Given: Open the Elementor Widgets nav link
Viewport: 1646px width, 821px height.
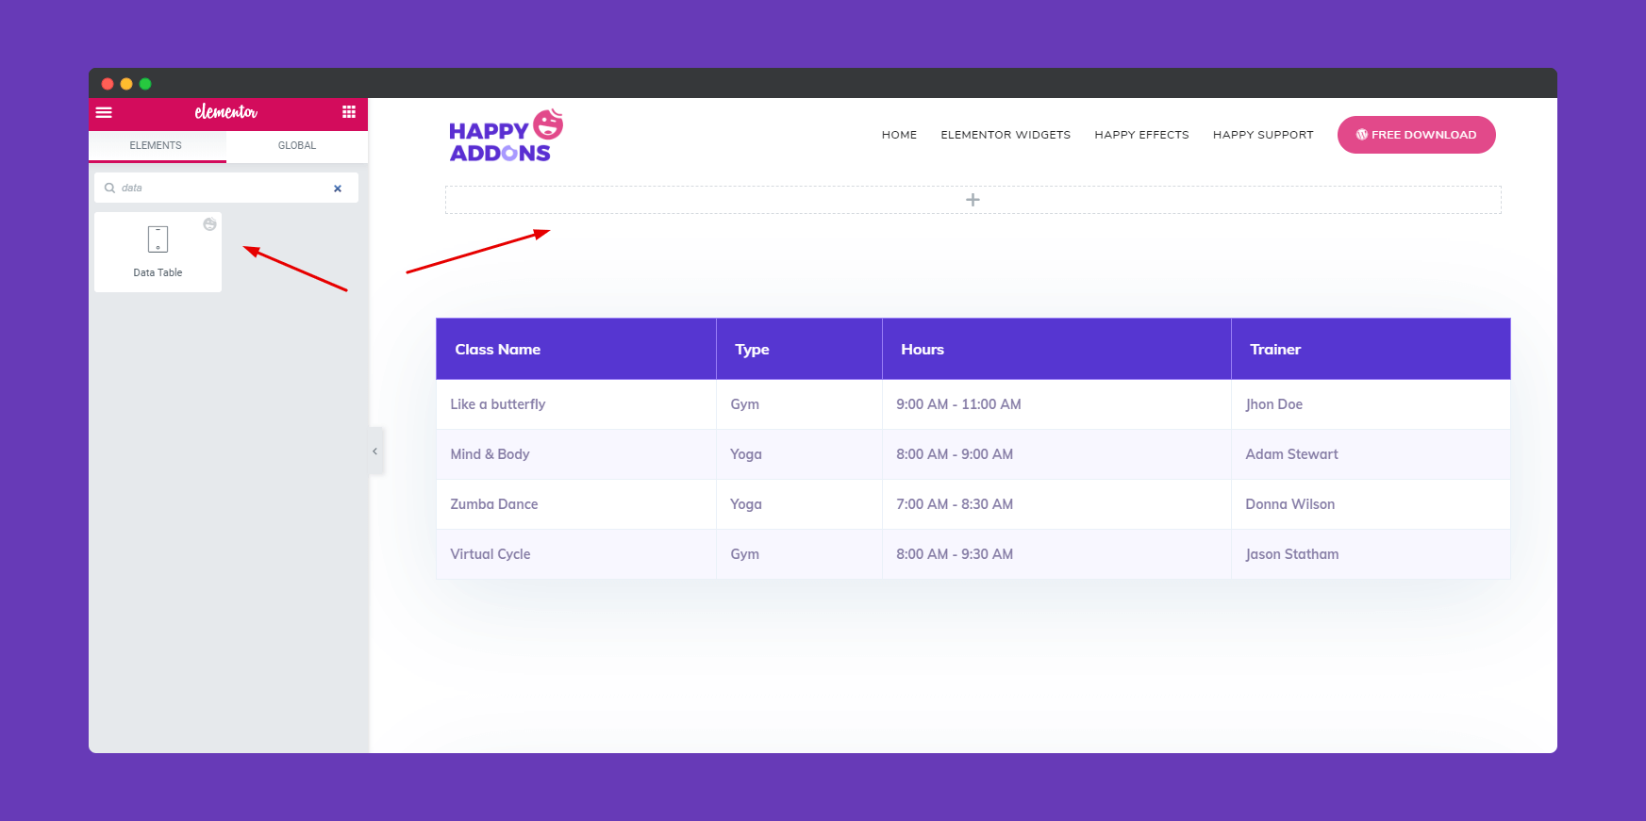Looking at the screenshot, I should 1006,135.
